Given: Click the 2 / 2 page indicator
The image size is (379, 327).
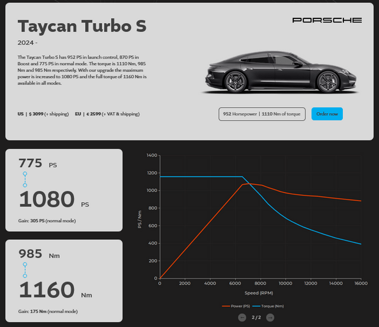Looking at the screenshot, I should click(256, 318).
